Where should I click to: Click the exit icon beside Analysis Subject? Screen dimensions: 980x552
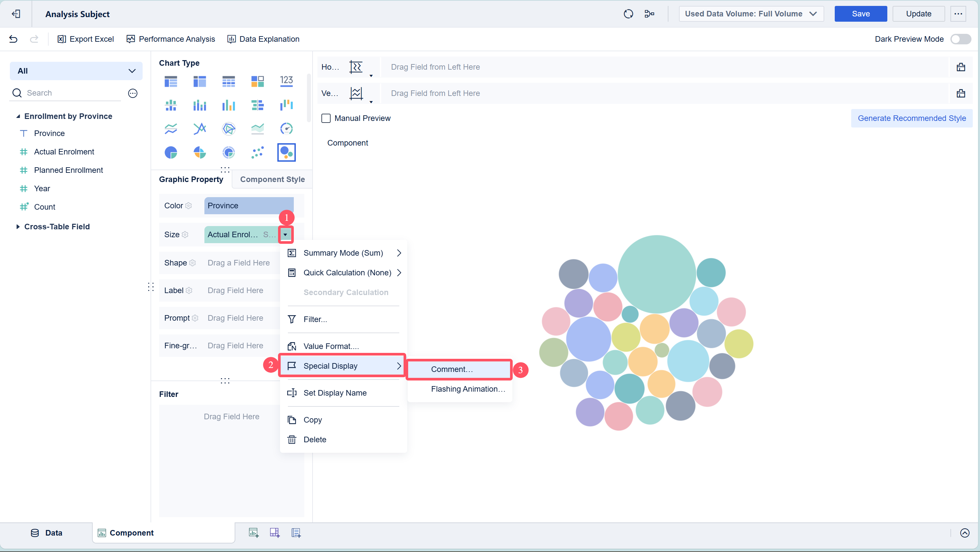(x=15, y=14)
